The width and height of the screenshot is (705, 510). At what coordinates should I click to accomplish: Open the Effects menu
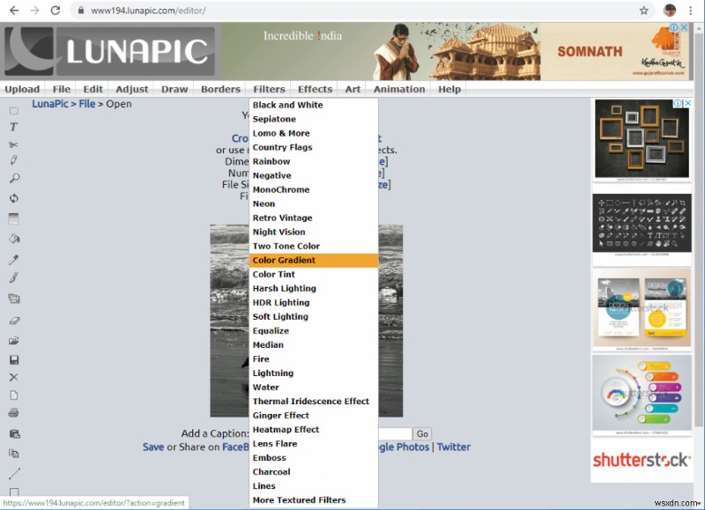[x=315, y=89]
